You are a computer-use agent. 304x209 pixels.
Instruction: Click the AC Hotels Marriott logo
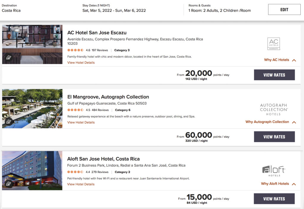[273, 44]
